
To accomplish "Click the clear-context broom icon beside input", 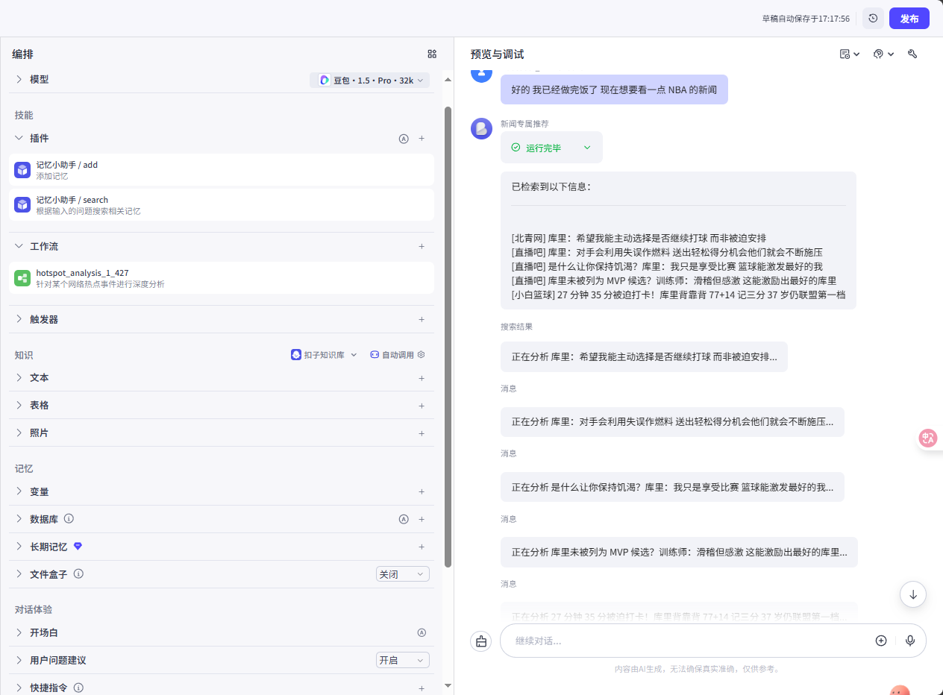I will 481,641.
